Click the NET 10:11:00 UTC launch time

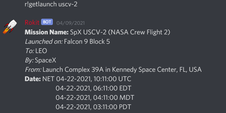click(87, 79)
